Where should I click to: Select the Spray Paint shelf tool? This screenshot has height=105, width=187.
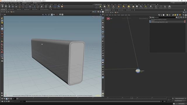point(42,7)
